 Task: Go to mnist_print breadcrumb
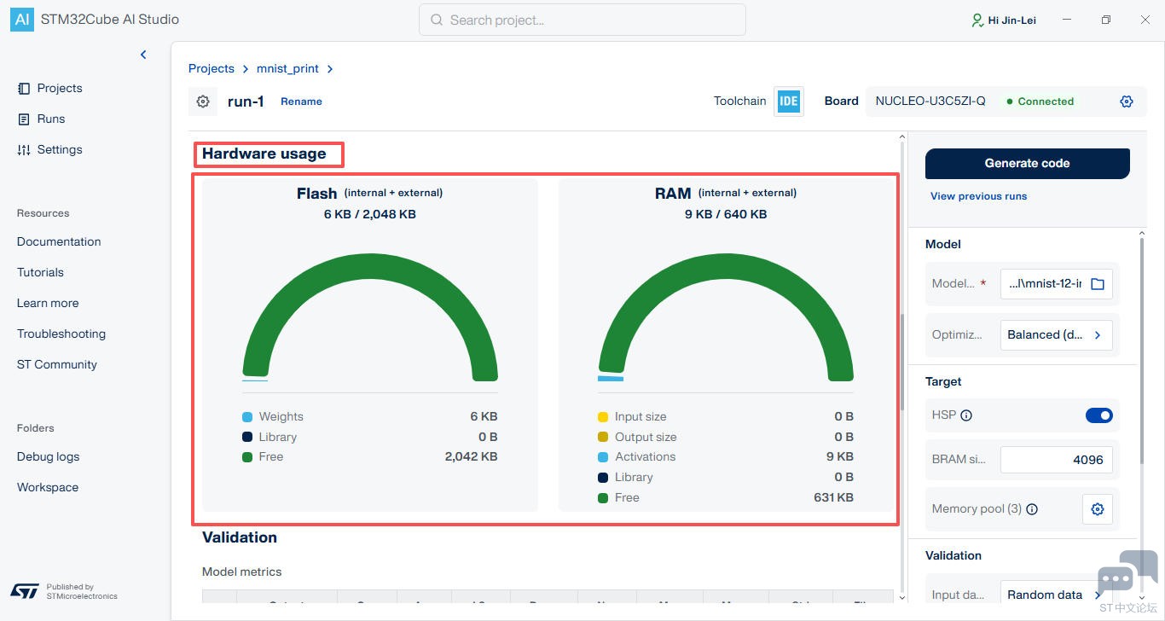coord(287,68)
